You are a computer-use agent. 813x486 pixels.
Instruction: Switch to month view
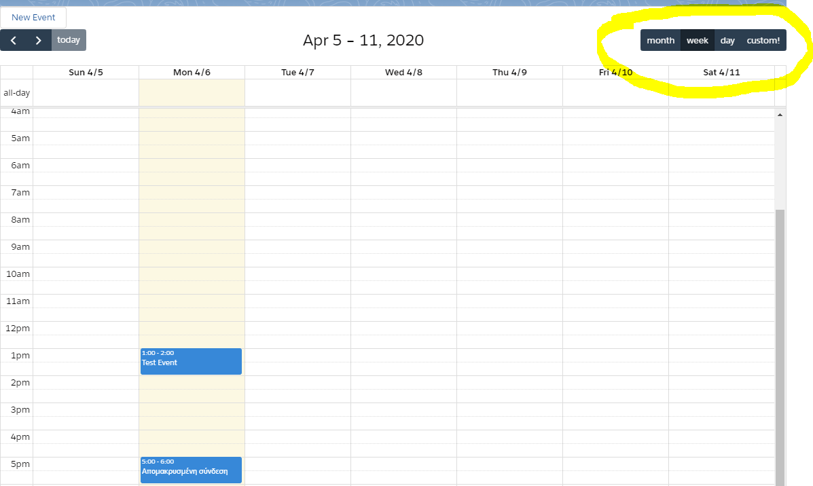coord(661,41)
